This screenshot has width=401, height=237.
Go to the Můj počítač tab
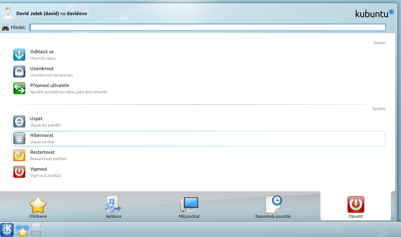pyautogui.click(x=189, y=207)
